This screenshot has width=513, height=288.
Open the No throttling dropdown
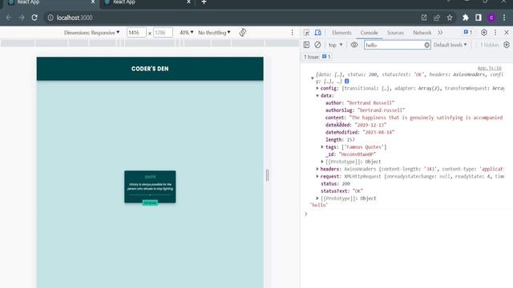click(x=214, y=33)
